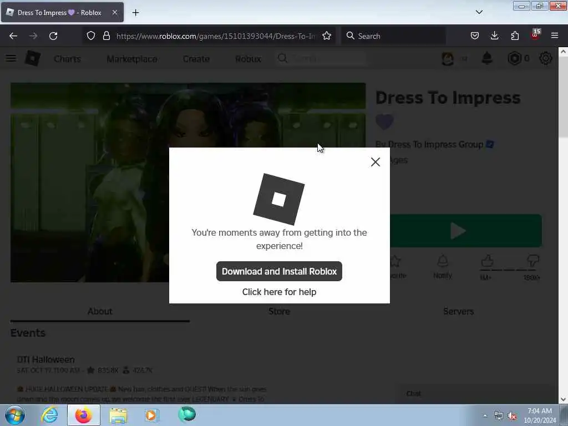Open a new browser tab
Image resolution: width=568 pixels, height=426 pixels.
[135, 13]
